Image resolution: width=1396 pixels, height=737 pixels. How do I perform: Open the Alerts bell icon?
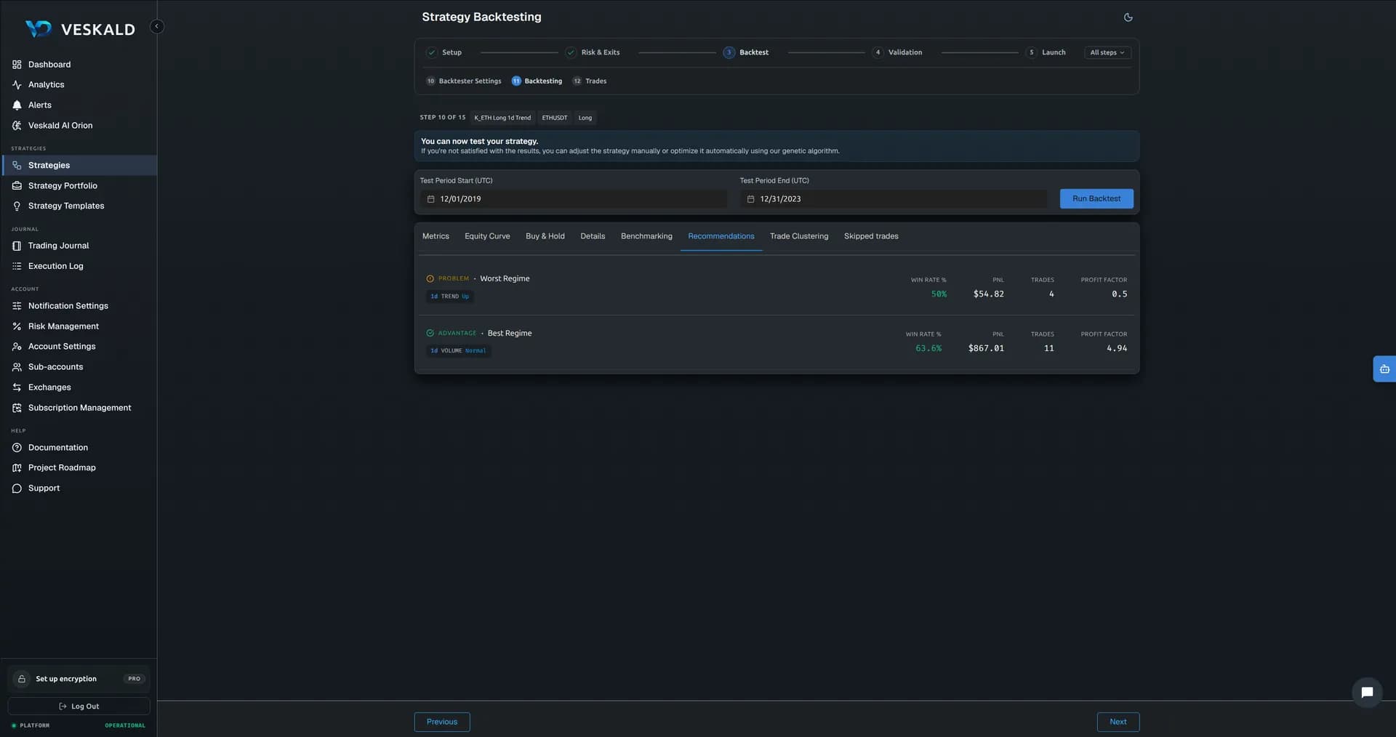[x=17, y=105]
